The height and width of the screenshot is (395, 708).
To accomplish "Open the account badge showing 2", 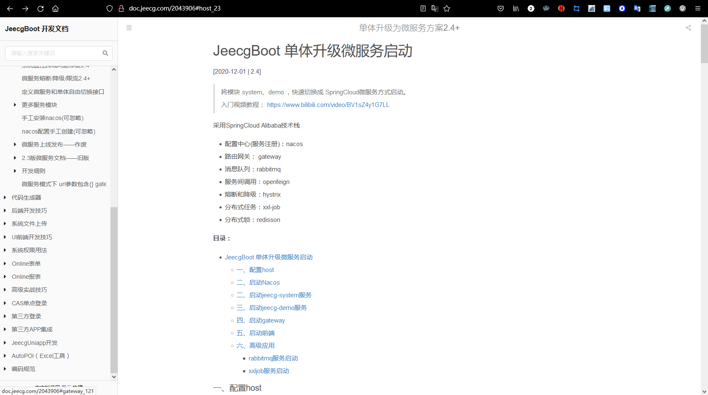I will [531, 8].
